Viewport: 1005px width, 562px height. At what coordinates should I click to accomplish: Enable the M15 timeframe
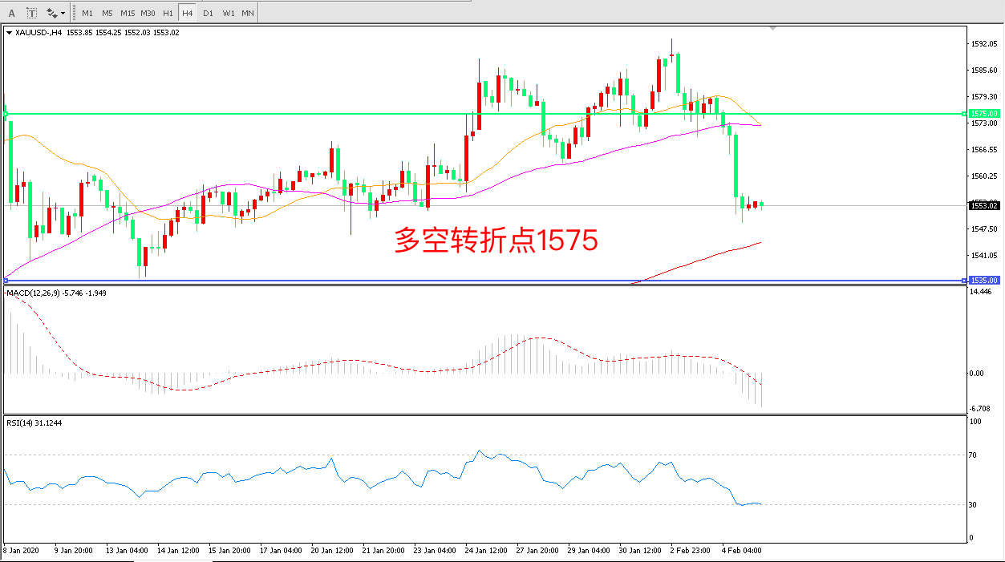click(x=128, y=13)
